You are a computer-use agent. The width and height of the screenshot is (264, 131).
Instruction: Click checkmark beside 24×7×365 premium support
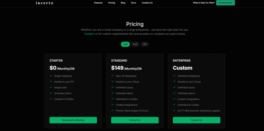coord(174,110)
